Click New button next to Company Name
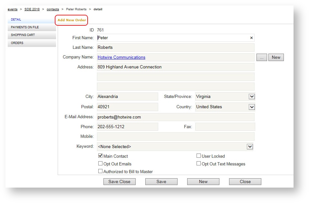309x203 pixels. (x=276, y=57)
